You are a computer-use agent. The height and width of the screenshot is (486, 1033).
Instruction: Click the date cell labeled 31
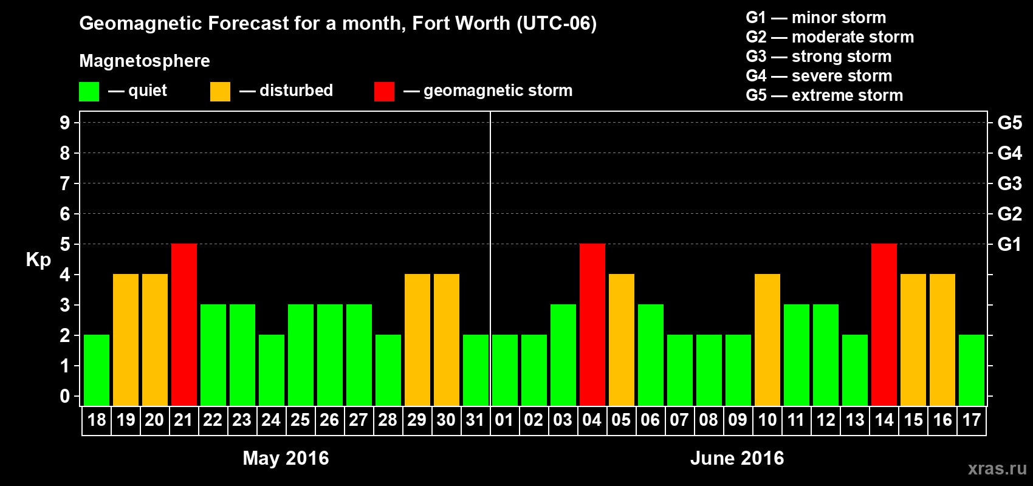coord(476,420)
